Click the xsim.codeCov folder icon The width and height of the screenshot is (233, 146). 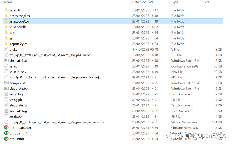[6, 21]
